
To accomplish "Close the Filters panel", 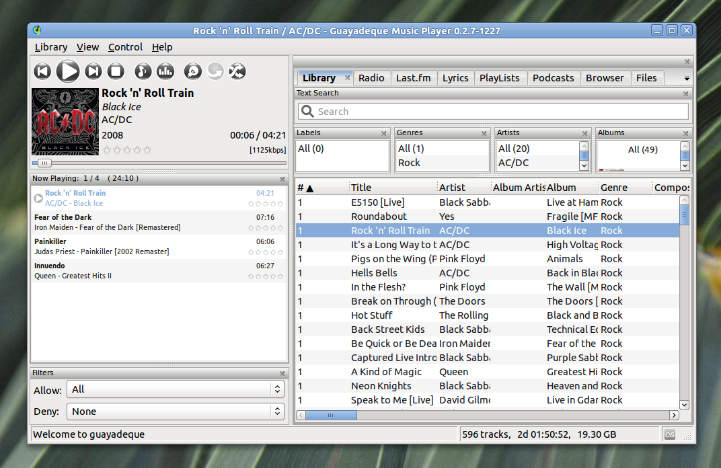I will point(282,373).
